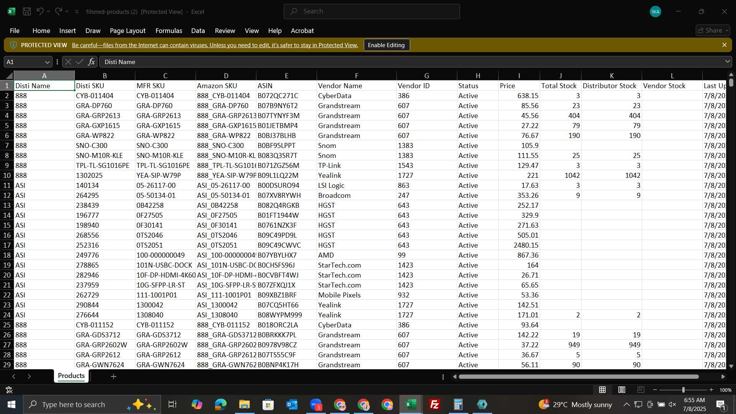Click the Excel logo icon
Screen dimensions: 736x414
11,11
